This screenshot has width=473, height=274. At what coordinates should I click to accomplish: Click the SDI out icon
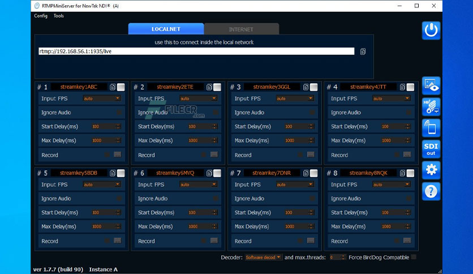tap(431, 149)
